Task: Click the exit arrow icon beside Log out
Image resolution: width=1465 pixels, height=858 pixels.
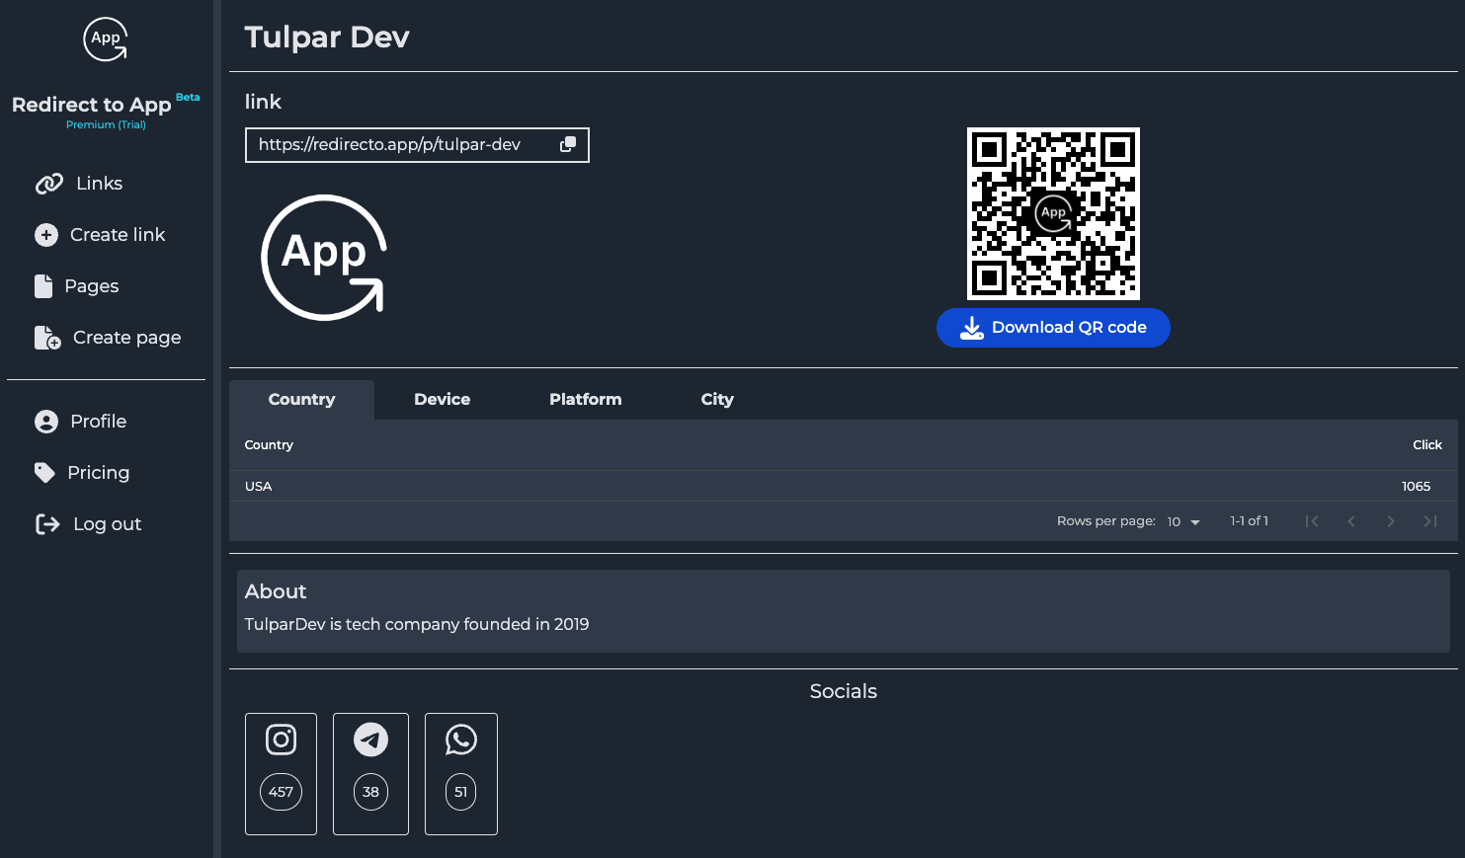Action: [x=47, y=524]
